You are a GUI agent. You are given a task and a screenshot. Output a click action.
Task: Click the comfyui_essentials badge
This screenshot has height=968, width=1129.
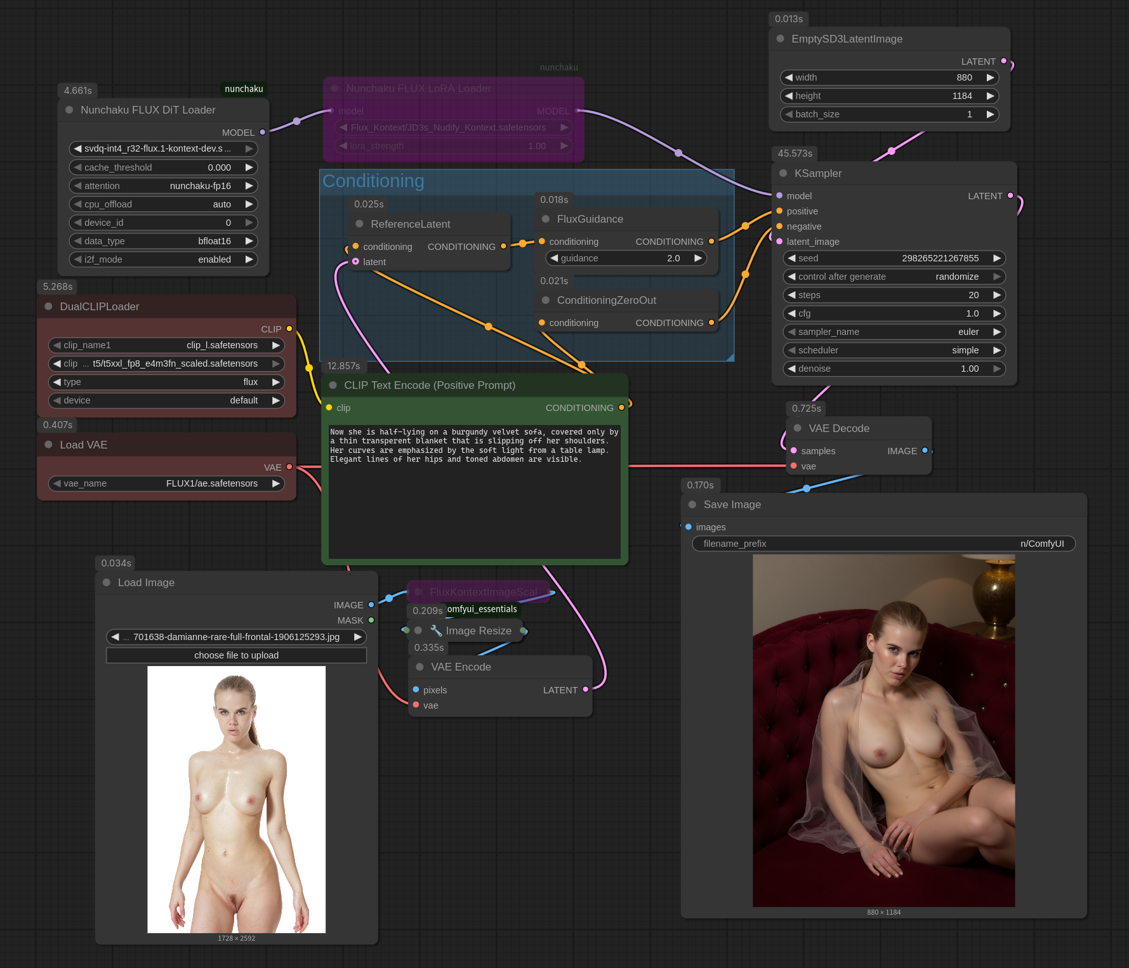pos(482,609)
